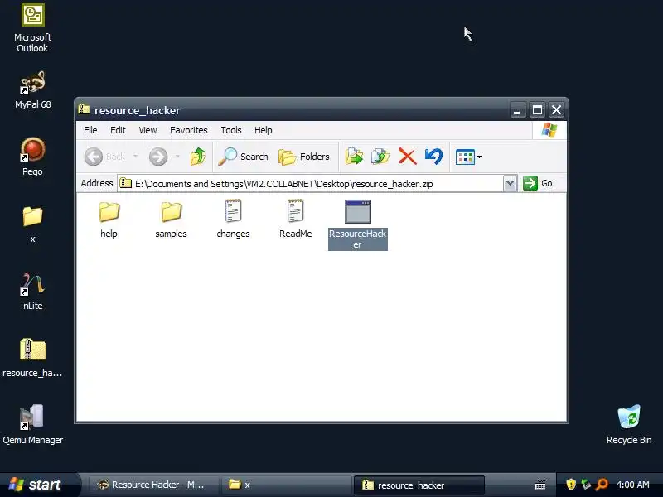Click the Back navigation button

(x=105, y=157)
